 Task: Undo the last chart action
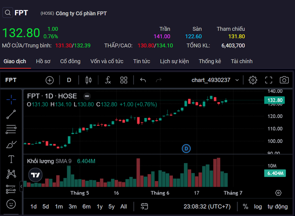[143, 80]
